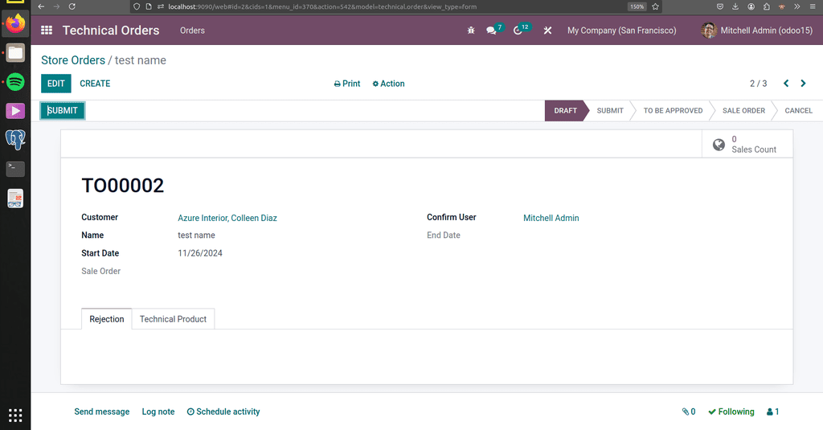This screenshot has height=430, width=823.
Task: Click the crossed tools icon in navbar
Action: [x=547, y=31]
